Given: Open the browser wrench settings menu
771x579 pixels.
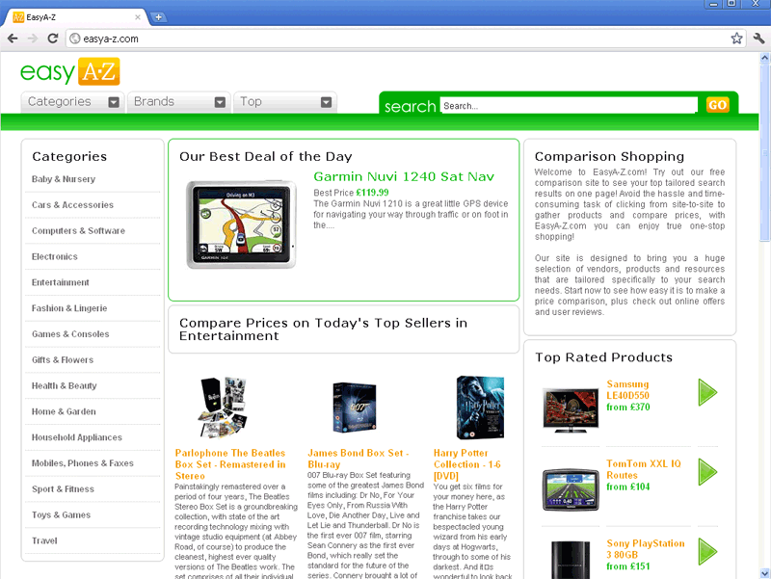Looking at the screenshot, I should [758, 39].
